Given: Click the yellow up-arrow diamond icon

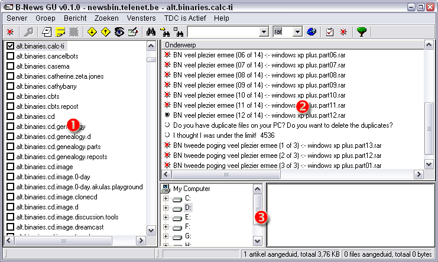Looking at the screenshot, I should [x=105, y=31].
